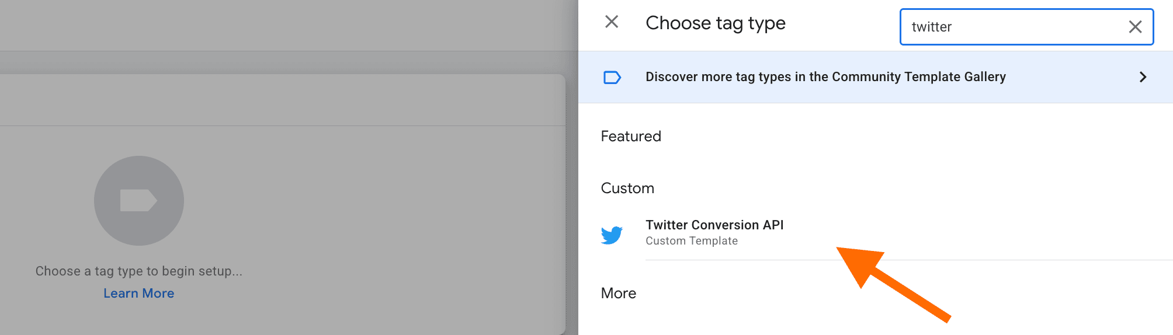Screen dimensions: 1173x335
Task: Open Community Template Gallery chevron arrow
Action: tap(1143, 77)
